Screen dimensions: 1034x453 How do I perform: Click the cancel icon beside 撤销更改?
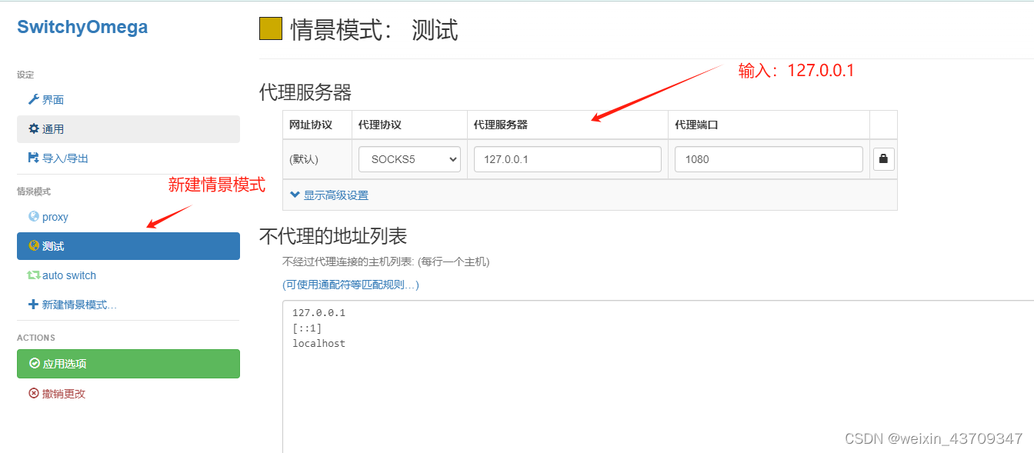click(34, 393)
